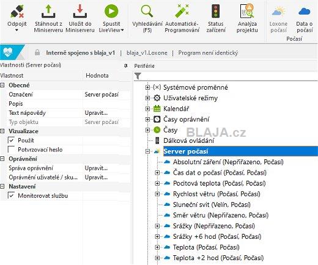Download program via Stáhnout z Miniserveru
Screen dimensions: 318x265
[x=48, y=12]
